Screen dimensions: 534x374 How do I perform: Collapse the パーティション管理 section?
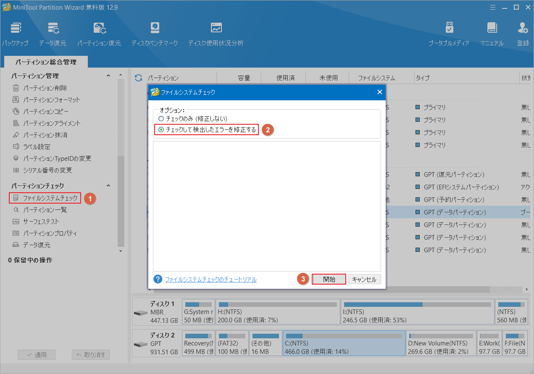[108, 76]
